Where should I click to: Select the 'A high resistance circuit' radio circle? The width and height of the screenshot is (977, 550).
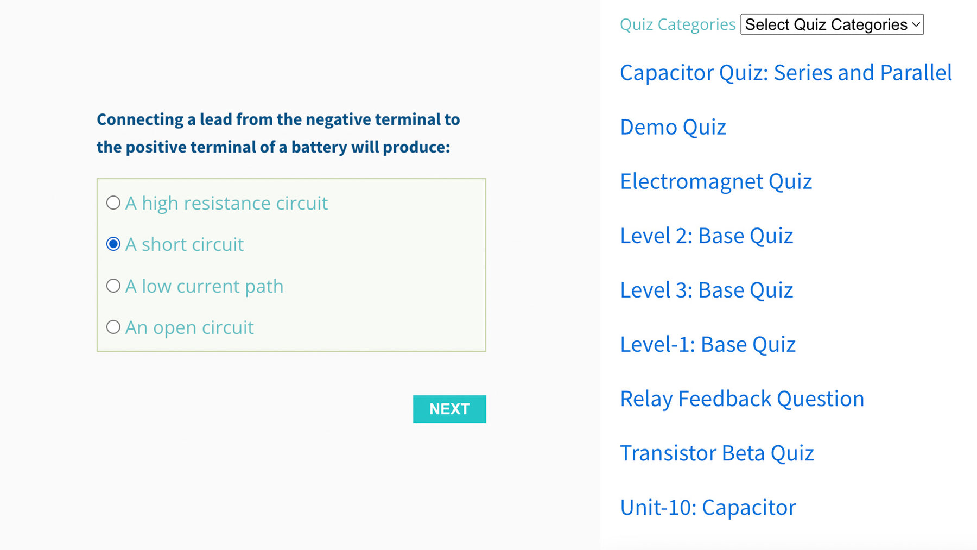click(x=113, y=203)
